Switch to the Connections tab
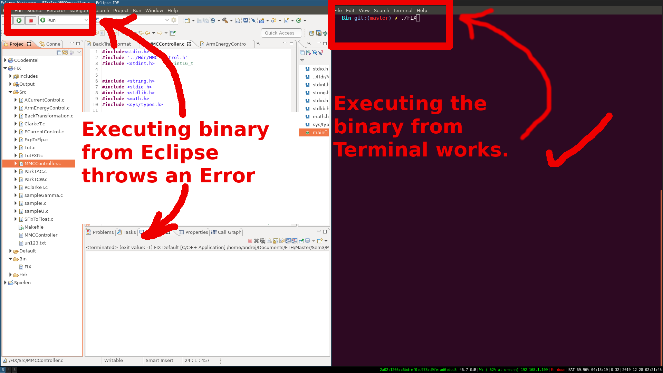The image size is (663, 373). (x=50, y=44)
